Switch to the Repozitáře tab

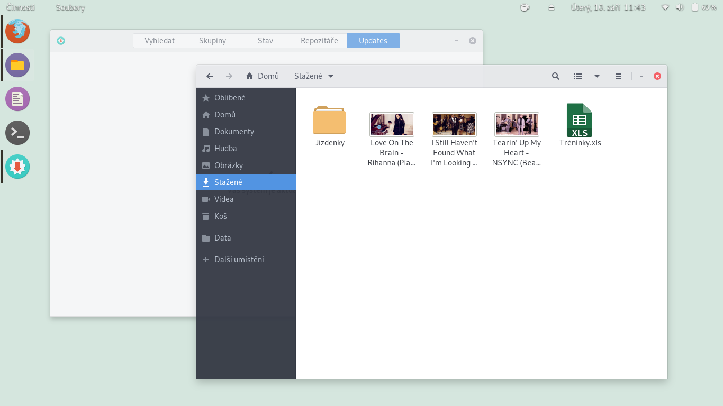pyautogui.click(x=318, y=40)
